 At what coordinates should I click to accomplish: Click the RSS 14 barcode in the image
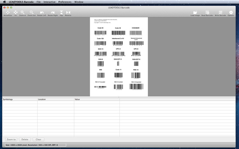(136, 76)
